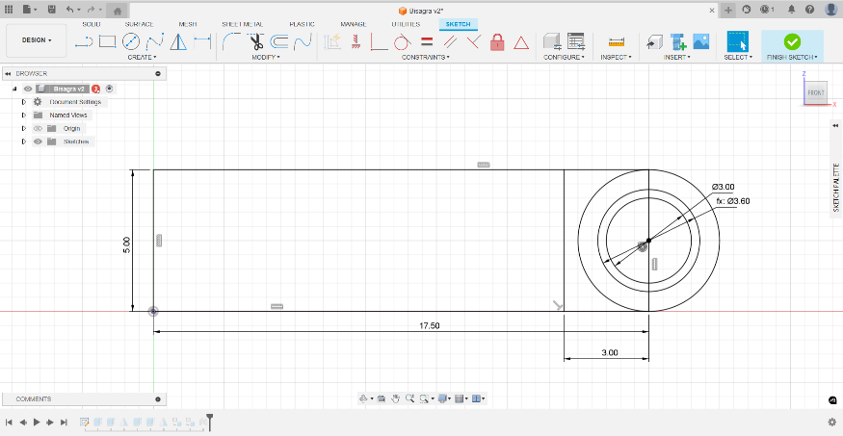Switch to the Utilities tab
The width and height of the screenshot is (843, 436).
pyautogui.click(x=406, y=24)
